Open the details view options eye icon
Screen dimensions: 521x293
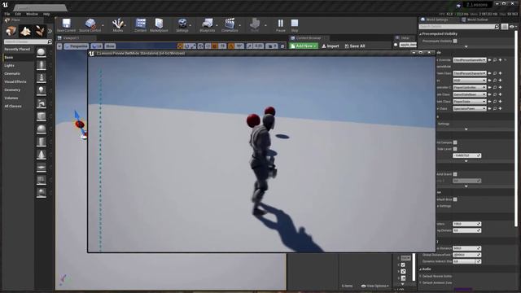[512, 27]
